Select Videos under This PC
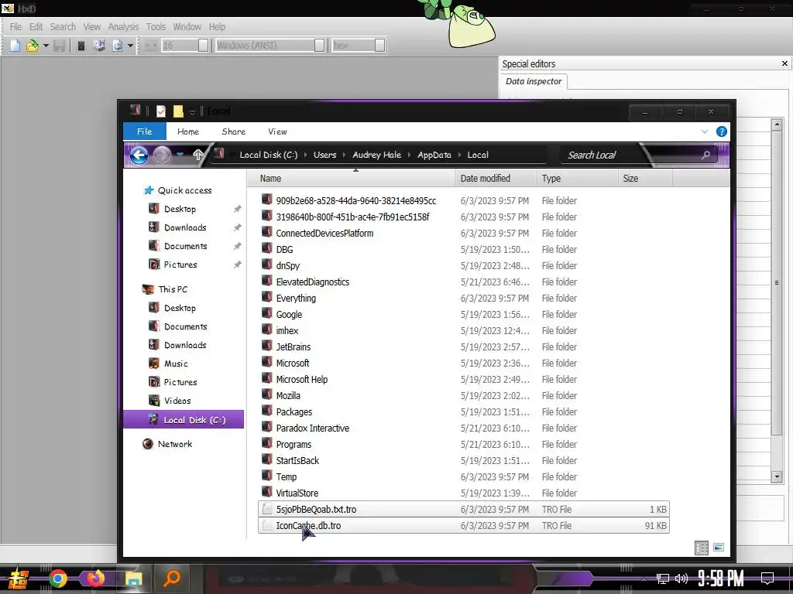The width and height of the screenshot is (793, 594). (177, 401)
